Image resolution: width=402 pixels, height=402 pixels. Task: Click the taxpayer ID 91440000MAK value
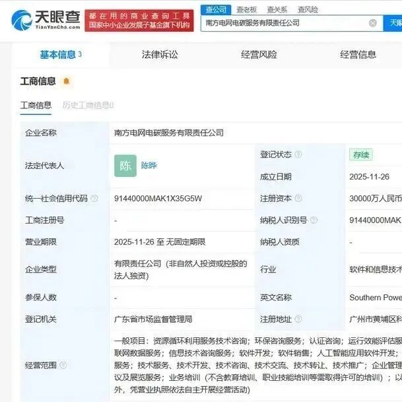point(375,220)
